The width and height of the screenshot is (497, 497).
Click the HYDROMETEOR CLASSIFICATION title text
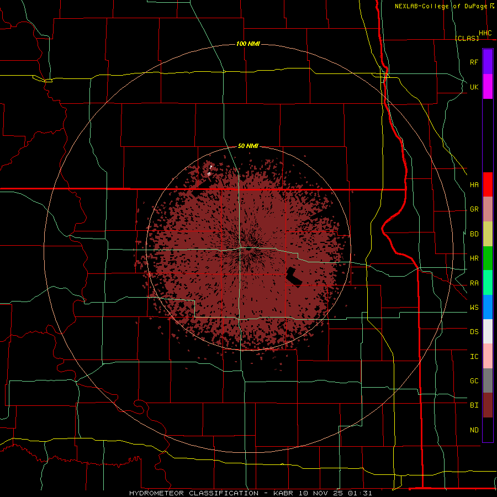click(x=194, y=493)
